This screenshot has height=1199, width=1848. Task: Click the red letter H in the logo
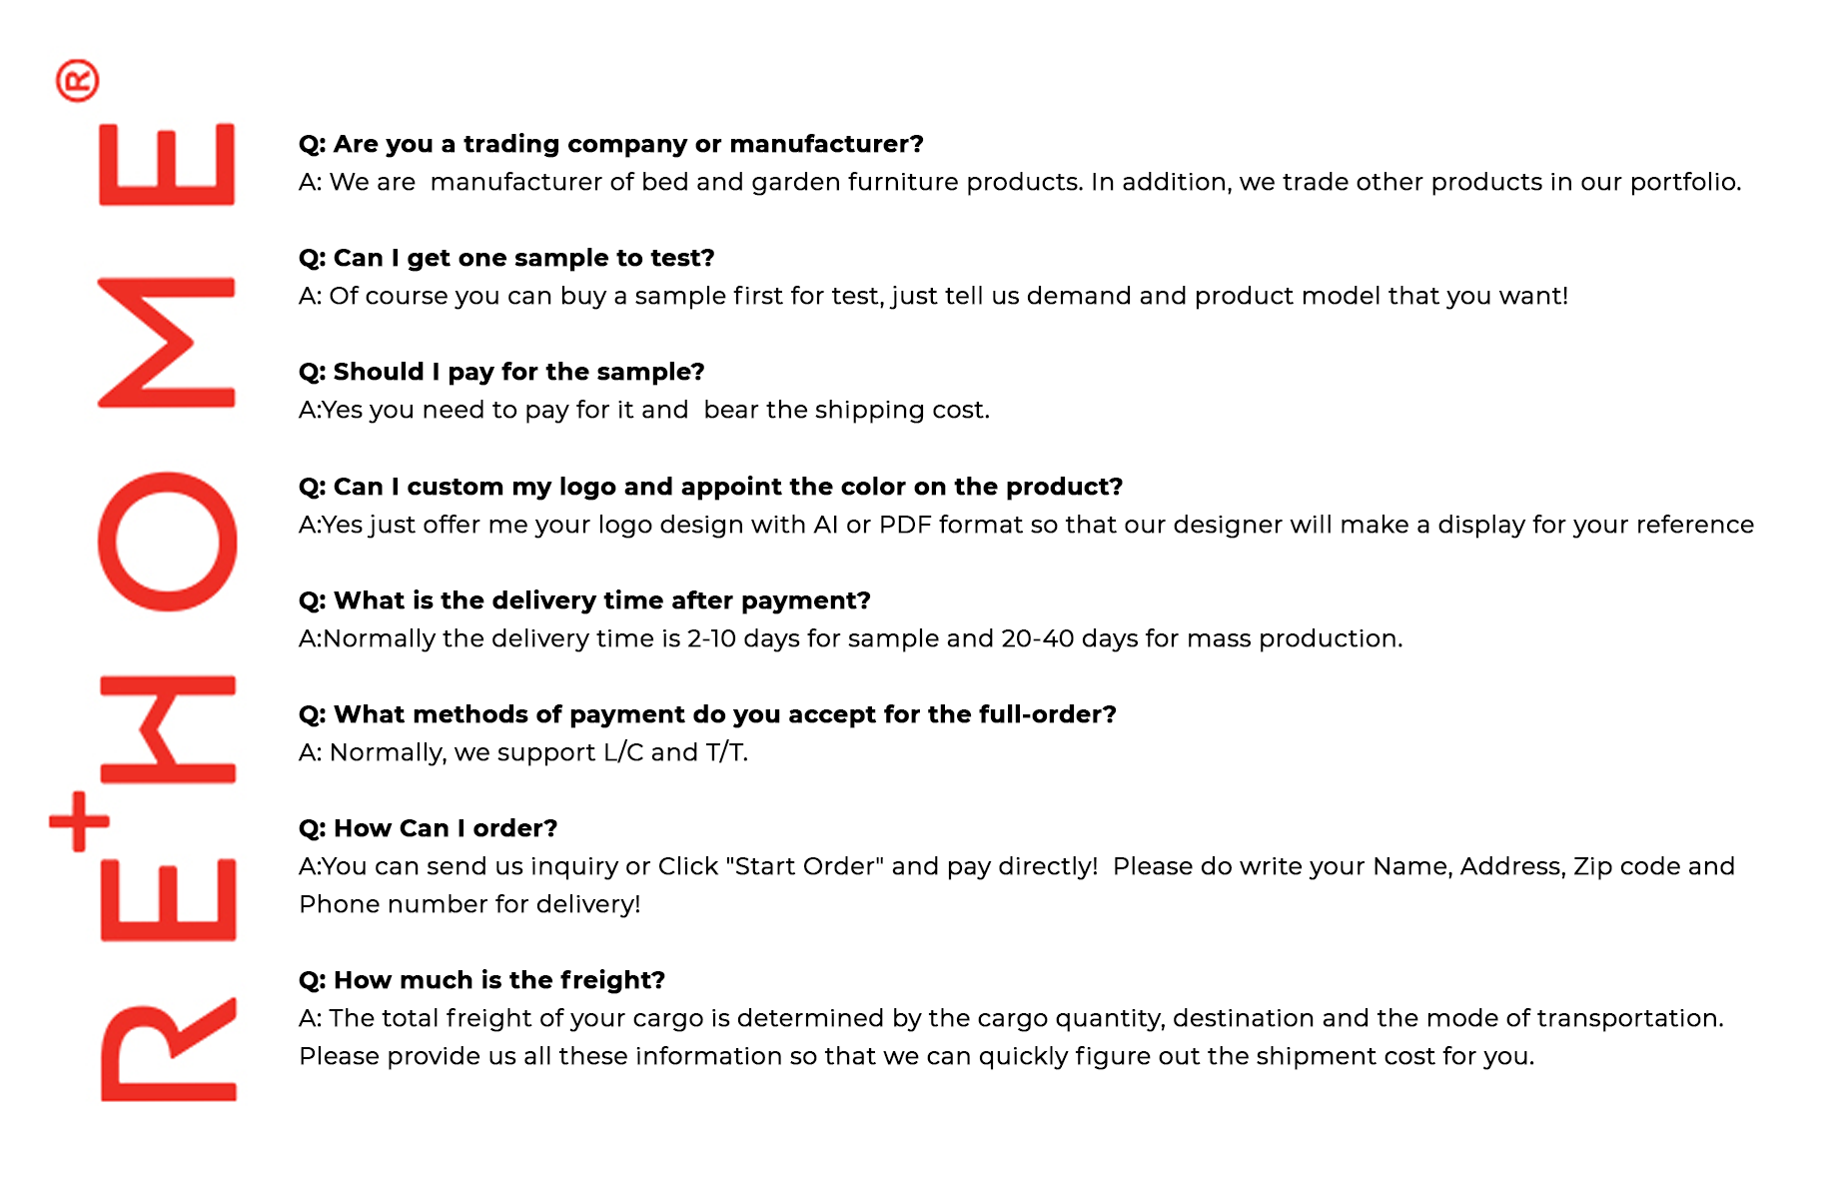pos(168,729)
